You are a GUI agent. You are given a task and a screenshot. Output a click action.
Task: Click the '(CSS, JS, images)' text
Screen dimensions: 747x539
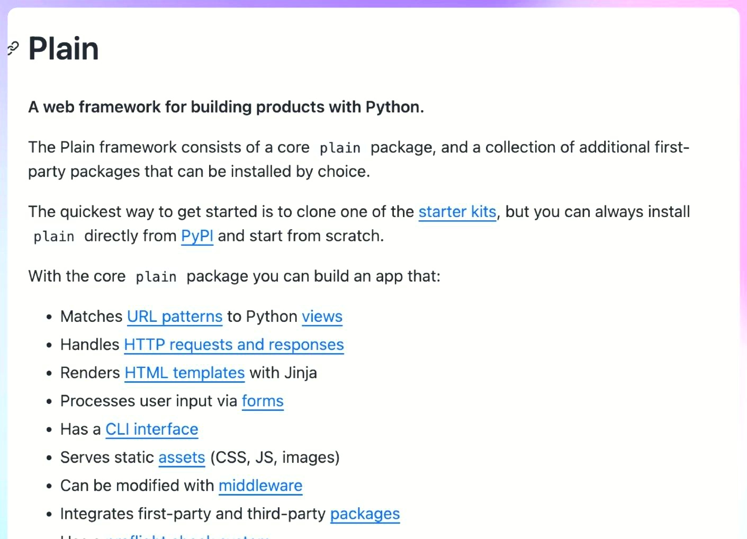coord(275,457)
